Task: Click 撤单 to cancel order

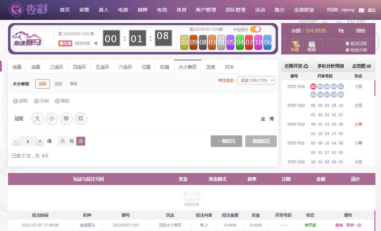Action: click(339, 225)
